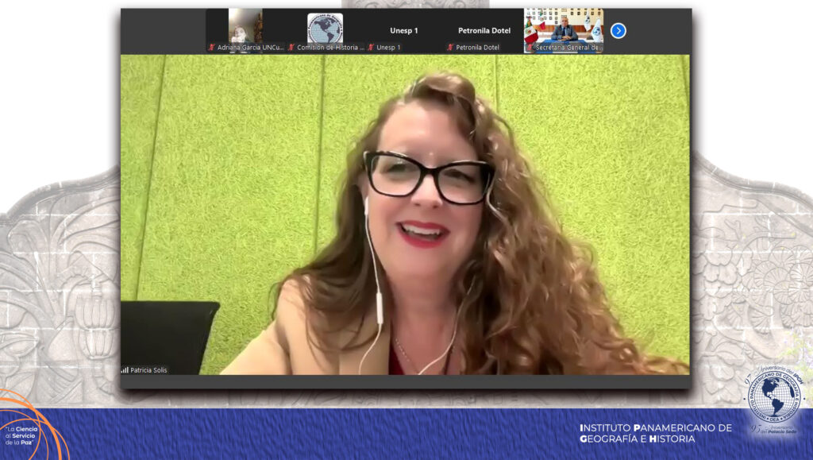Viewport: 813px width, 460px height.
Task: Select Adriana Garcia's video thumbnail
Action: 245,25
